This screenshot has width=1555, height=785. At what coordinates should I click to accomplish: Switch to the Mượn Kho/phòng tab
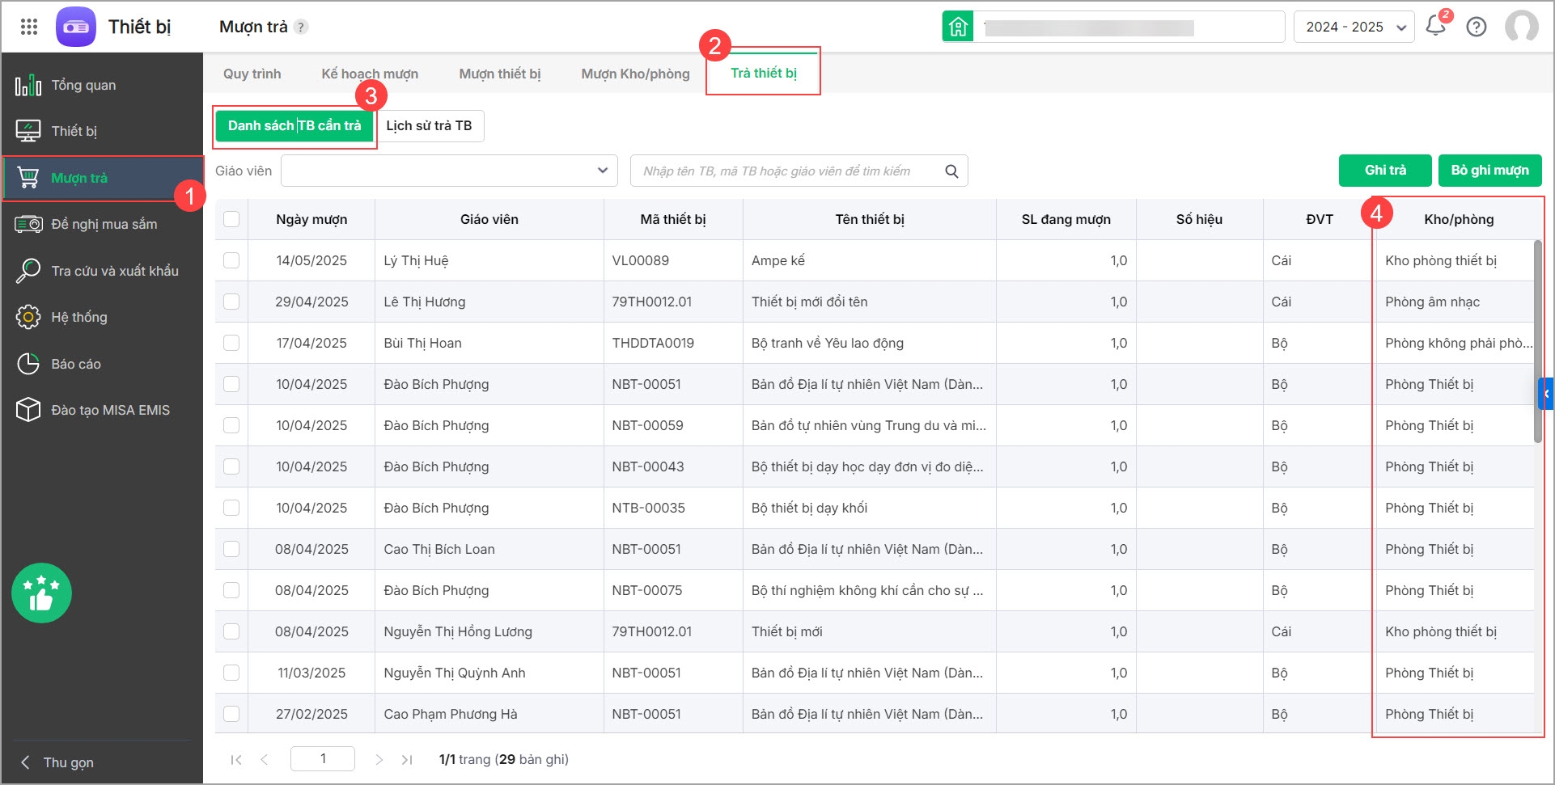click(x=635, y=74)
